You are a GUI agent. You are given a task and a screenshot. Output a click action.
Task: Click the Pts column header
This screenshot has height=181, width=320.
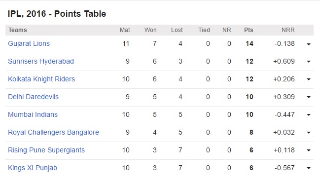249,30
